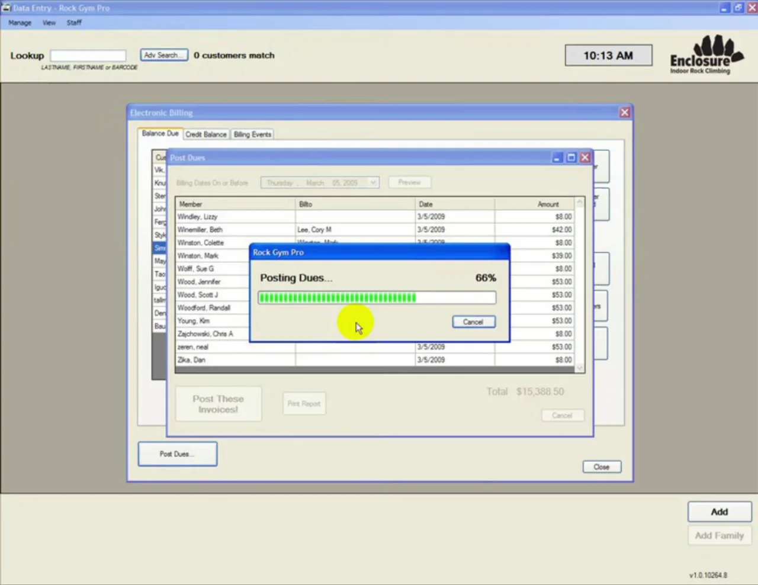Switch to the Balance Due tab

coord(160,134)
